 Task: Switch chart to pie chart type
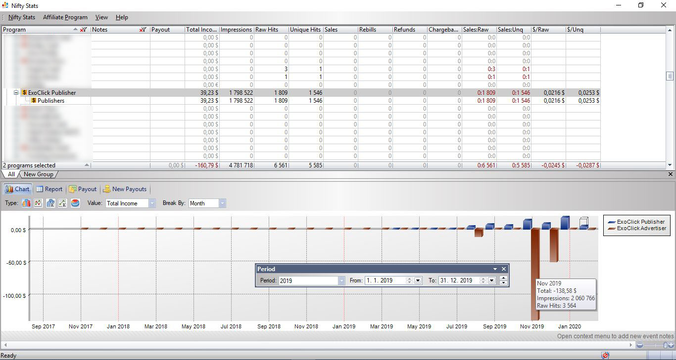pyautogui.click(x=75, y=203)
